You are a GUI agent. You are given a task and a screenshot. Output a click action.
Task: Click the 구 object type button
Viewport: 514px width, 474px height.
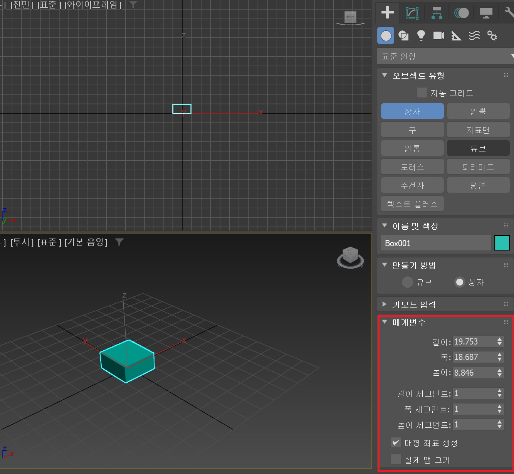tap(412, 130)
